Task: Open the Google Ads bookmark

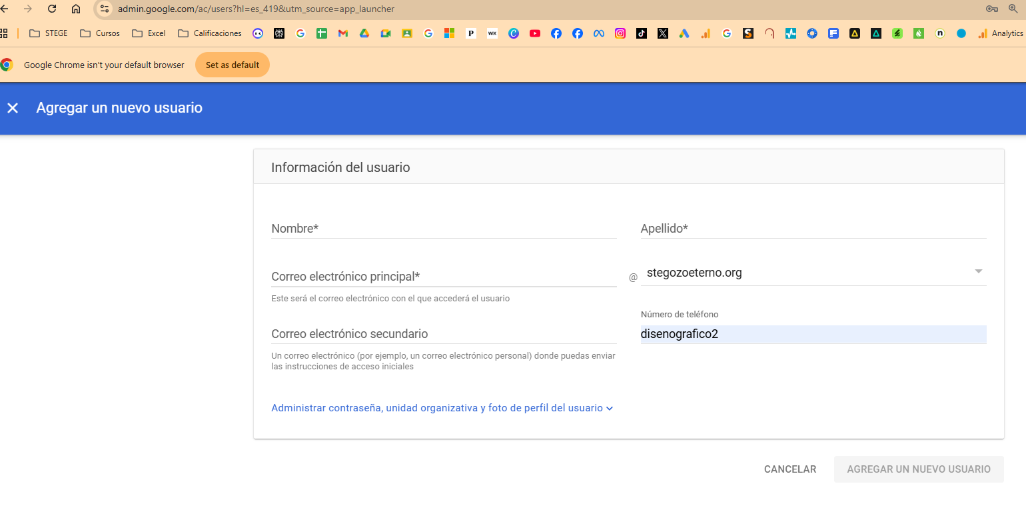Action: (x=684, y=33)
